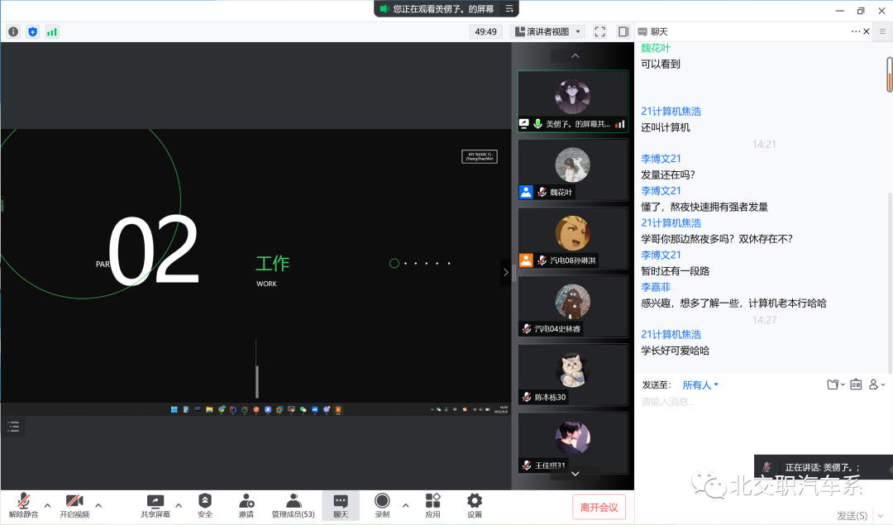Click the Invite (邀请) icon
Image resolution: width=893 pixels, height=525 pixels.
click(246, 504)
